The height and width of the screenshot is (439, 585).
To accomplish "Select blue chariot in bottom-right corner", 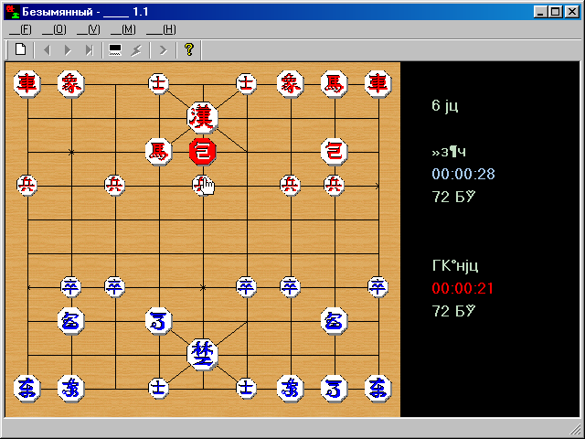I will pyautogui.click(x=378, y=389).
